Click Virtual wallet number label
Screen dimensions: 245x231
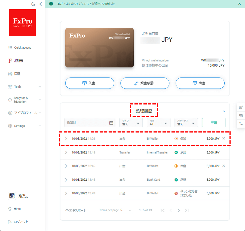click(x=155, y=60)
